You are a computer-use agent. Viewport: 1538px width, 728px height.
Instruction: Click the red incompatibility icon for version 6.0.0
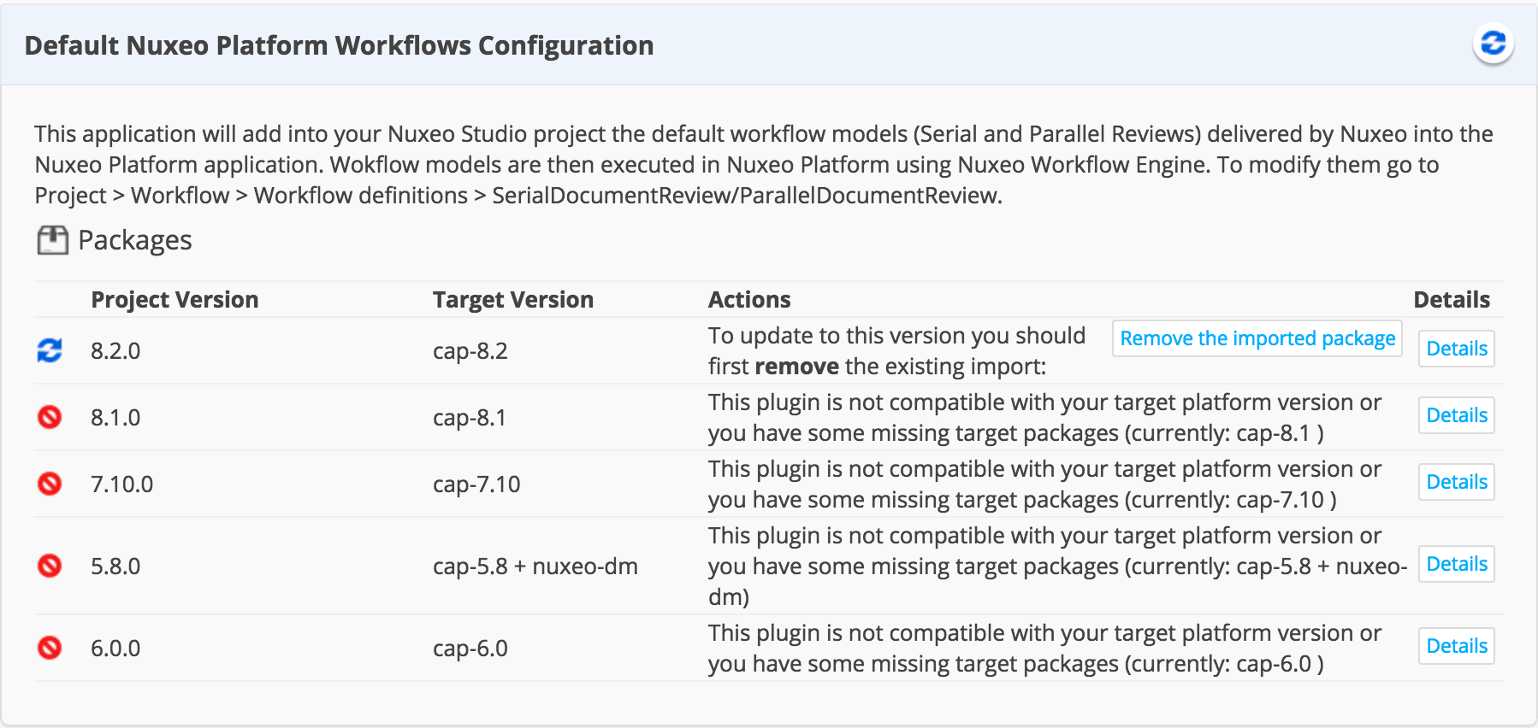point(50,648)
